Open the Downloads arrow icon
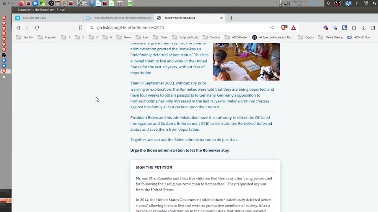 [x=364, y=28]
